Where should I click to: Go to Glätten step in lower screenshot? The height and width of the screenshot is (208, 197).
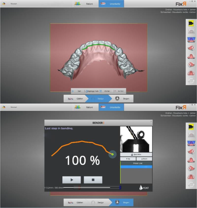pos(75,203)
